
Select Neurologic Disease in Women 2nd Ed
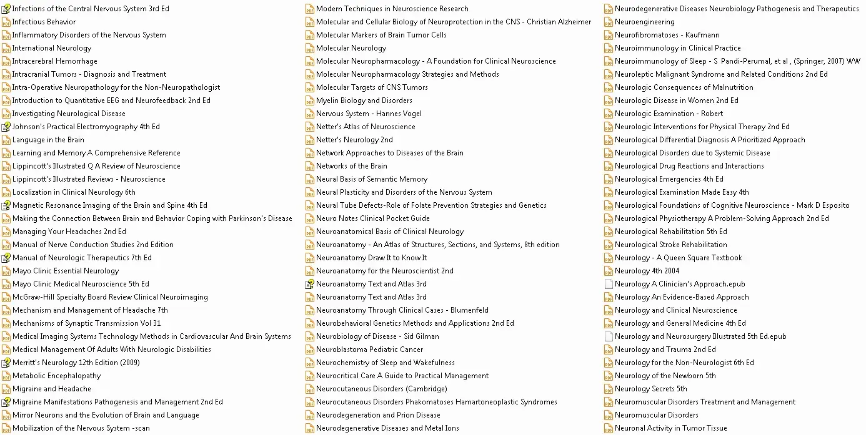(677, 100)
